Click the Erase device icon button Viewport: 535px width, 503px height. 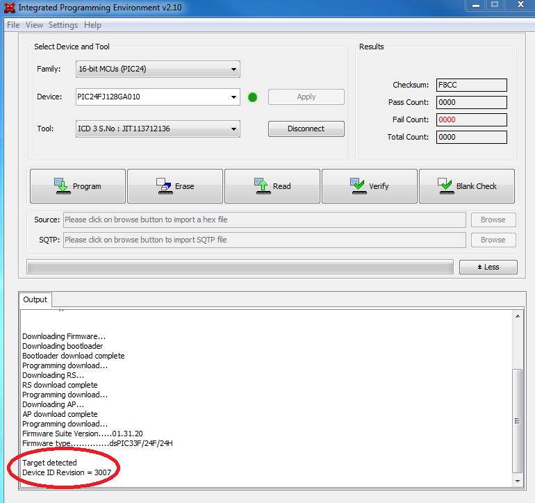coord(174,186)
